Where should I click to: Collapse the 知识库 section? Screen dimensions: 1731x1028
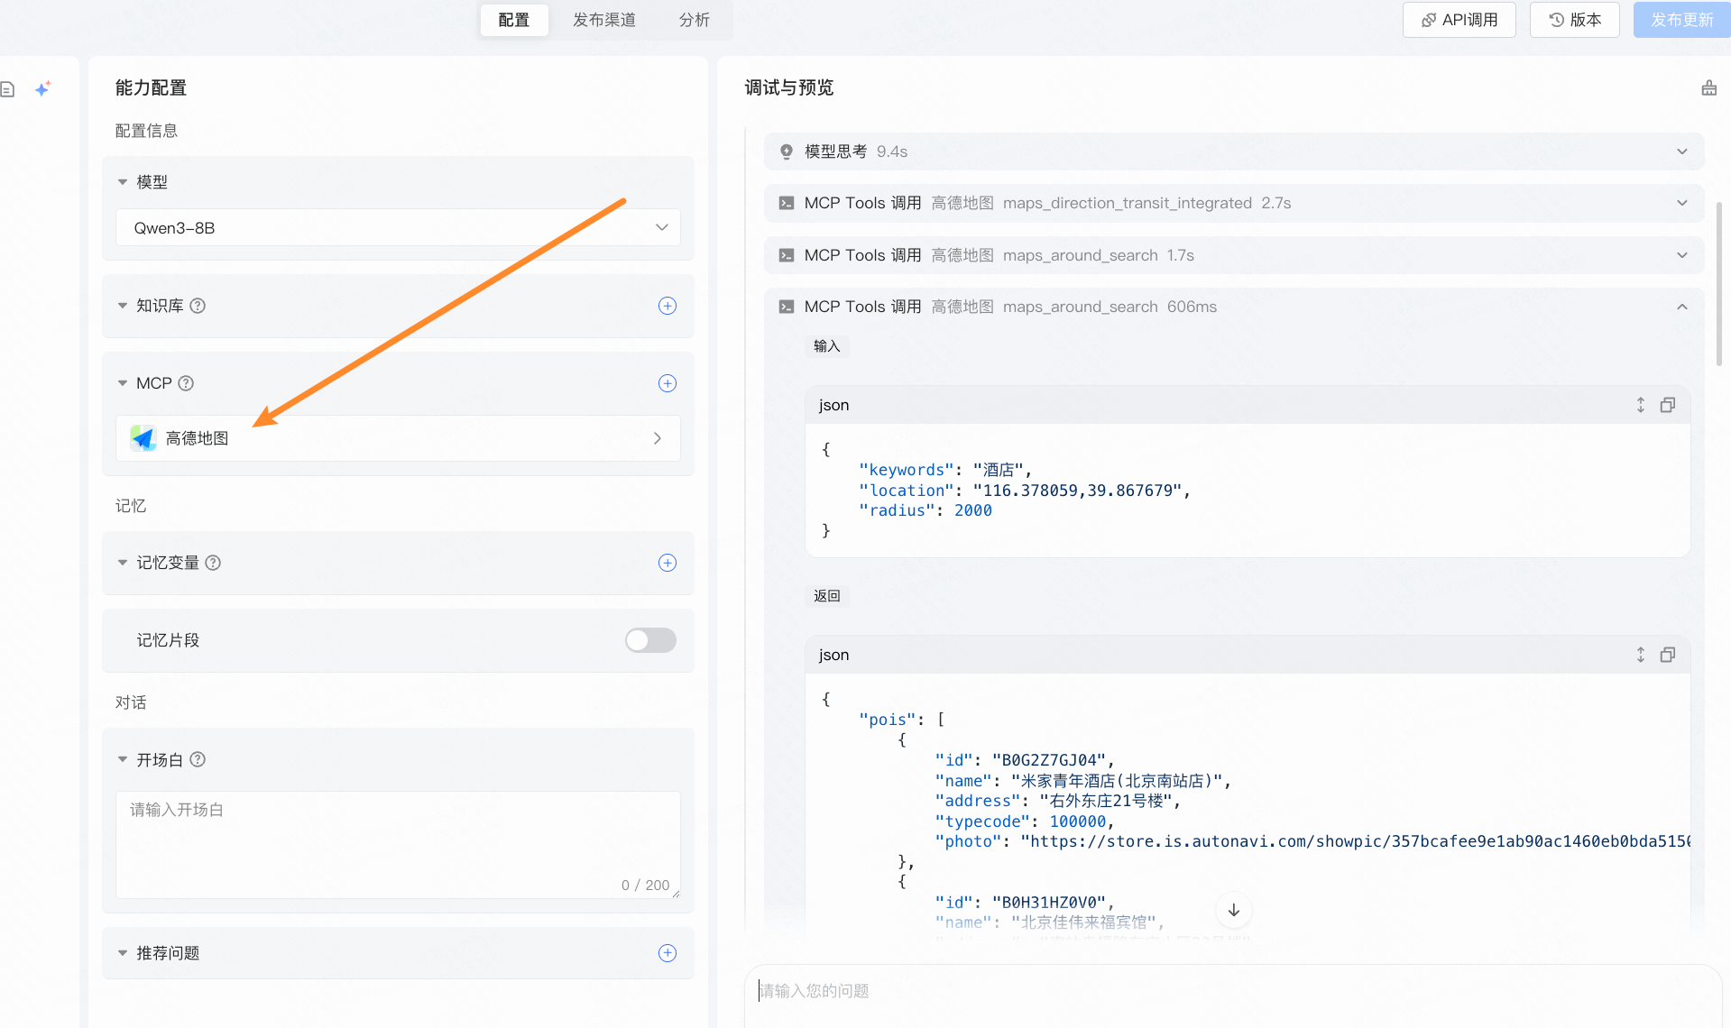(x=123, y=306)
